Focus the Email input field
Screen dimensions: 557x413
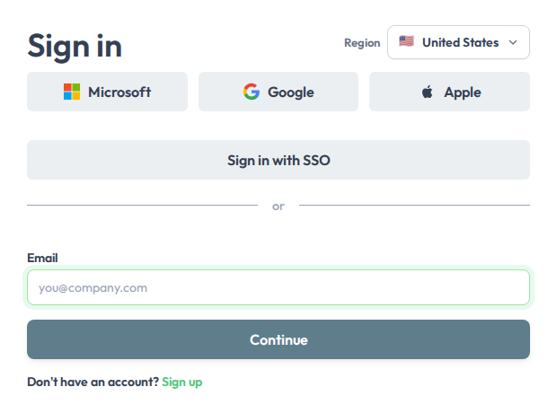(278, 287)
